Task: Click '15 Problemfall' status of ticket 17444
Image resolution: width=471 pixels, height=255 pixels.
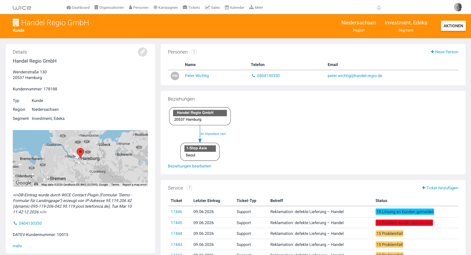Action: [390, 234]
